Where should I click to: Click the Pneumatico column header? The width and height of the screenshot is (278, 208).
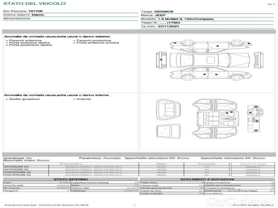coord(71,164)
